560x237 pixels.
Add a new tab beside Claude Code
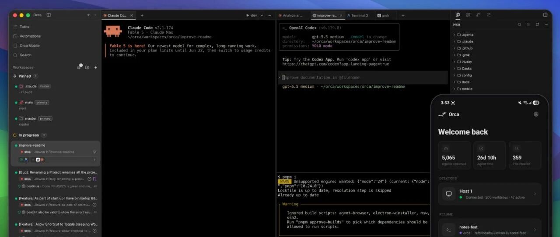[142, 15]
